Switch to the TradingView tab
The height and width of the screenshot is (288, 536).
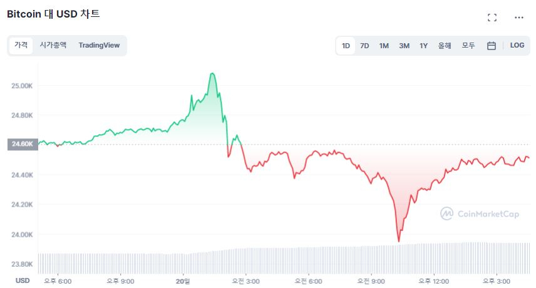99,45
